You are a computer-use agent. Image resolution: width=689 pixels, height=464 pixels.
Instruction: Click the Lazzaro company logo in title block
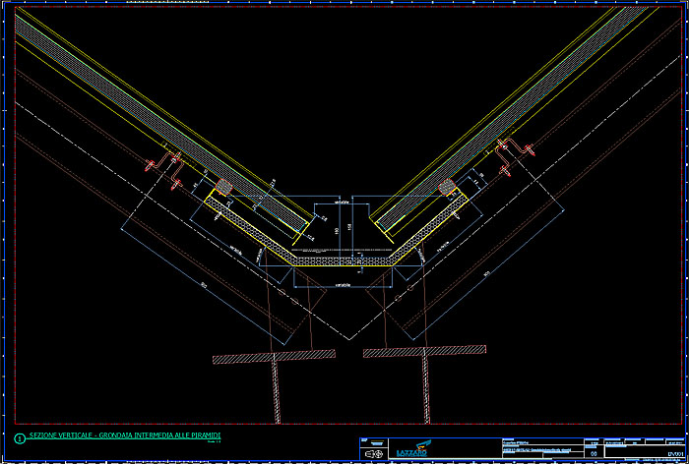[414, 449]
